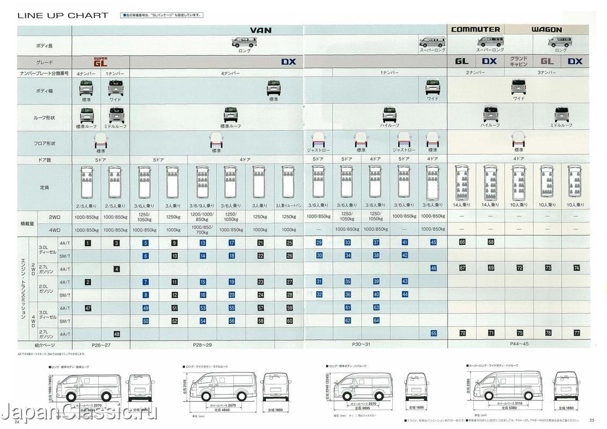
Task: Click the VAN section header
Action: pyautogui.click(x=260, y=30)
